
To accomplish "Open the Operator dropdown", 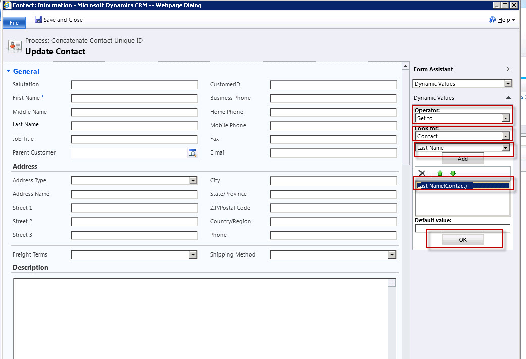I will pyautogui.click(x=505, y=118).
